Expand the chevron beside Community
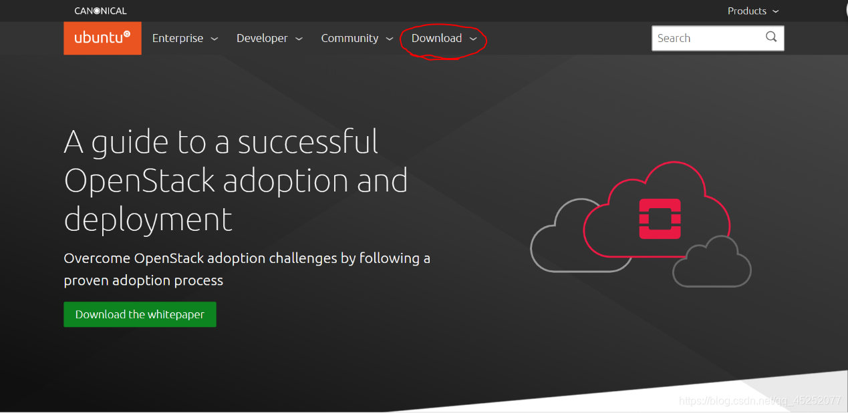The height and width of the screenshot is (413, 848). point(390,39)
